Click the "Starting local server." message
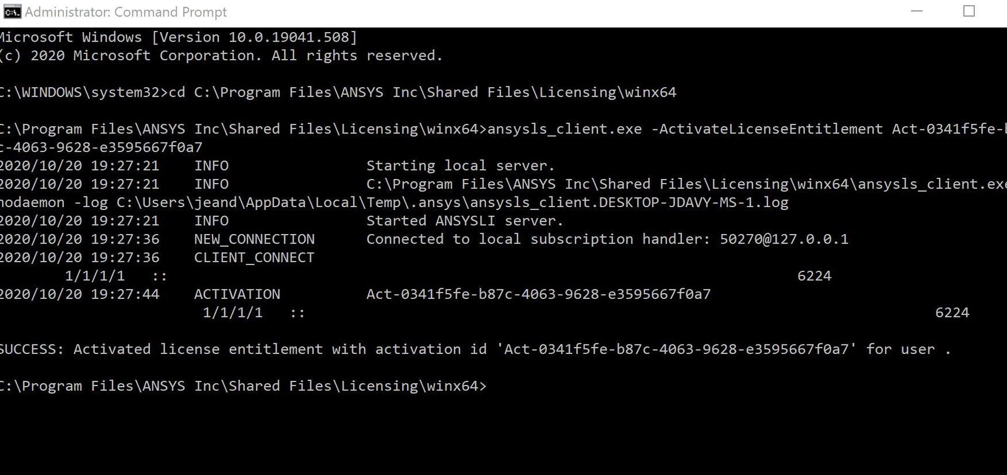Viewport: 1007px width, 475px height. 460,166
